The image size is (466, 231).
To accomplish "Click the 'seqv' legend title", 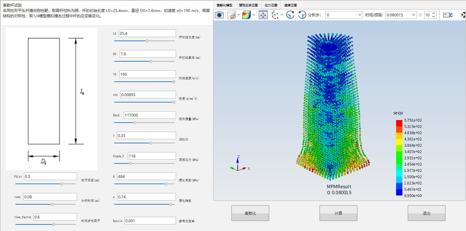I will point(398,113).
